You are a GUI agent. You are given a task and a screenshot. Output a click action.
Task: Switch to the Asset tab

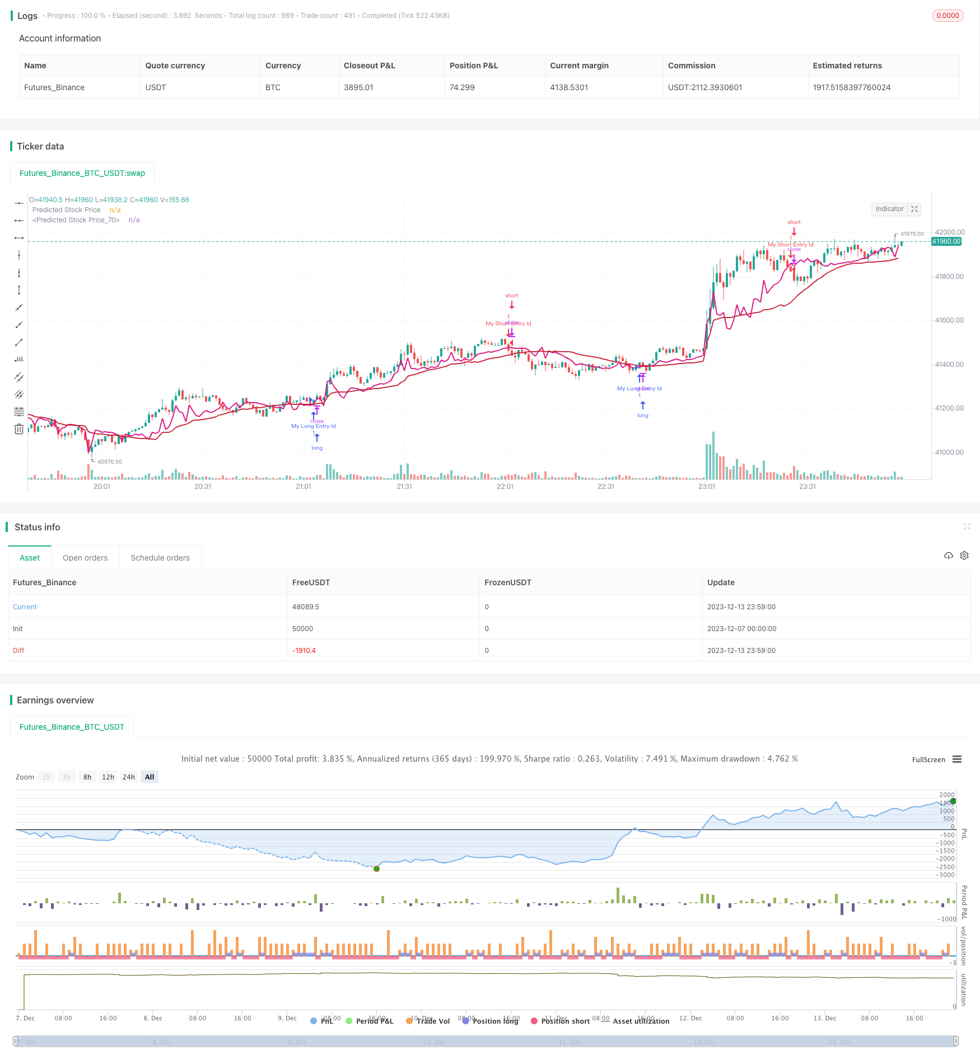pyautogui.click(x=30, y=558)
